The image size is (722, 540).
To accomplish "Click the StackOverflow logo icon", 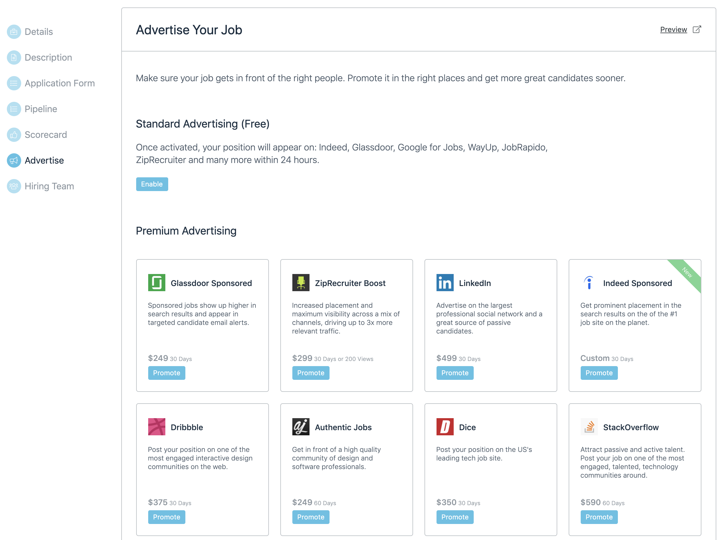I will 589,427.
